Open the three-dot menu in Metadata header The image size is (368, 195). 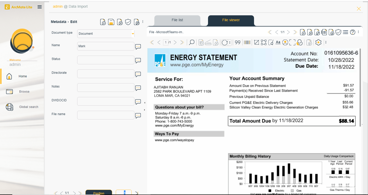coord(143,22)
